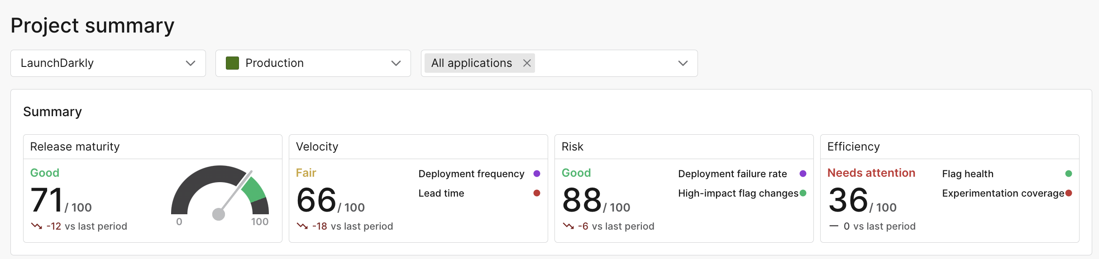Click the red Lead time status dot
Viewport: 1099px width, 259px height.
click(537, 193)
